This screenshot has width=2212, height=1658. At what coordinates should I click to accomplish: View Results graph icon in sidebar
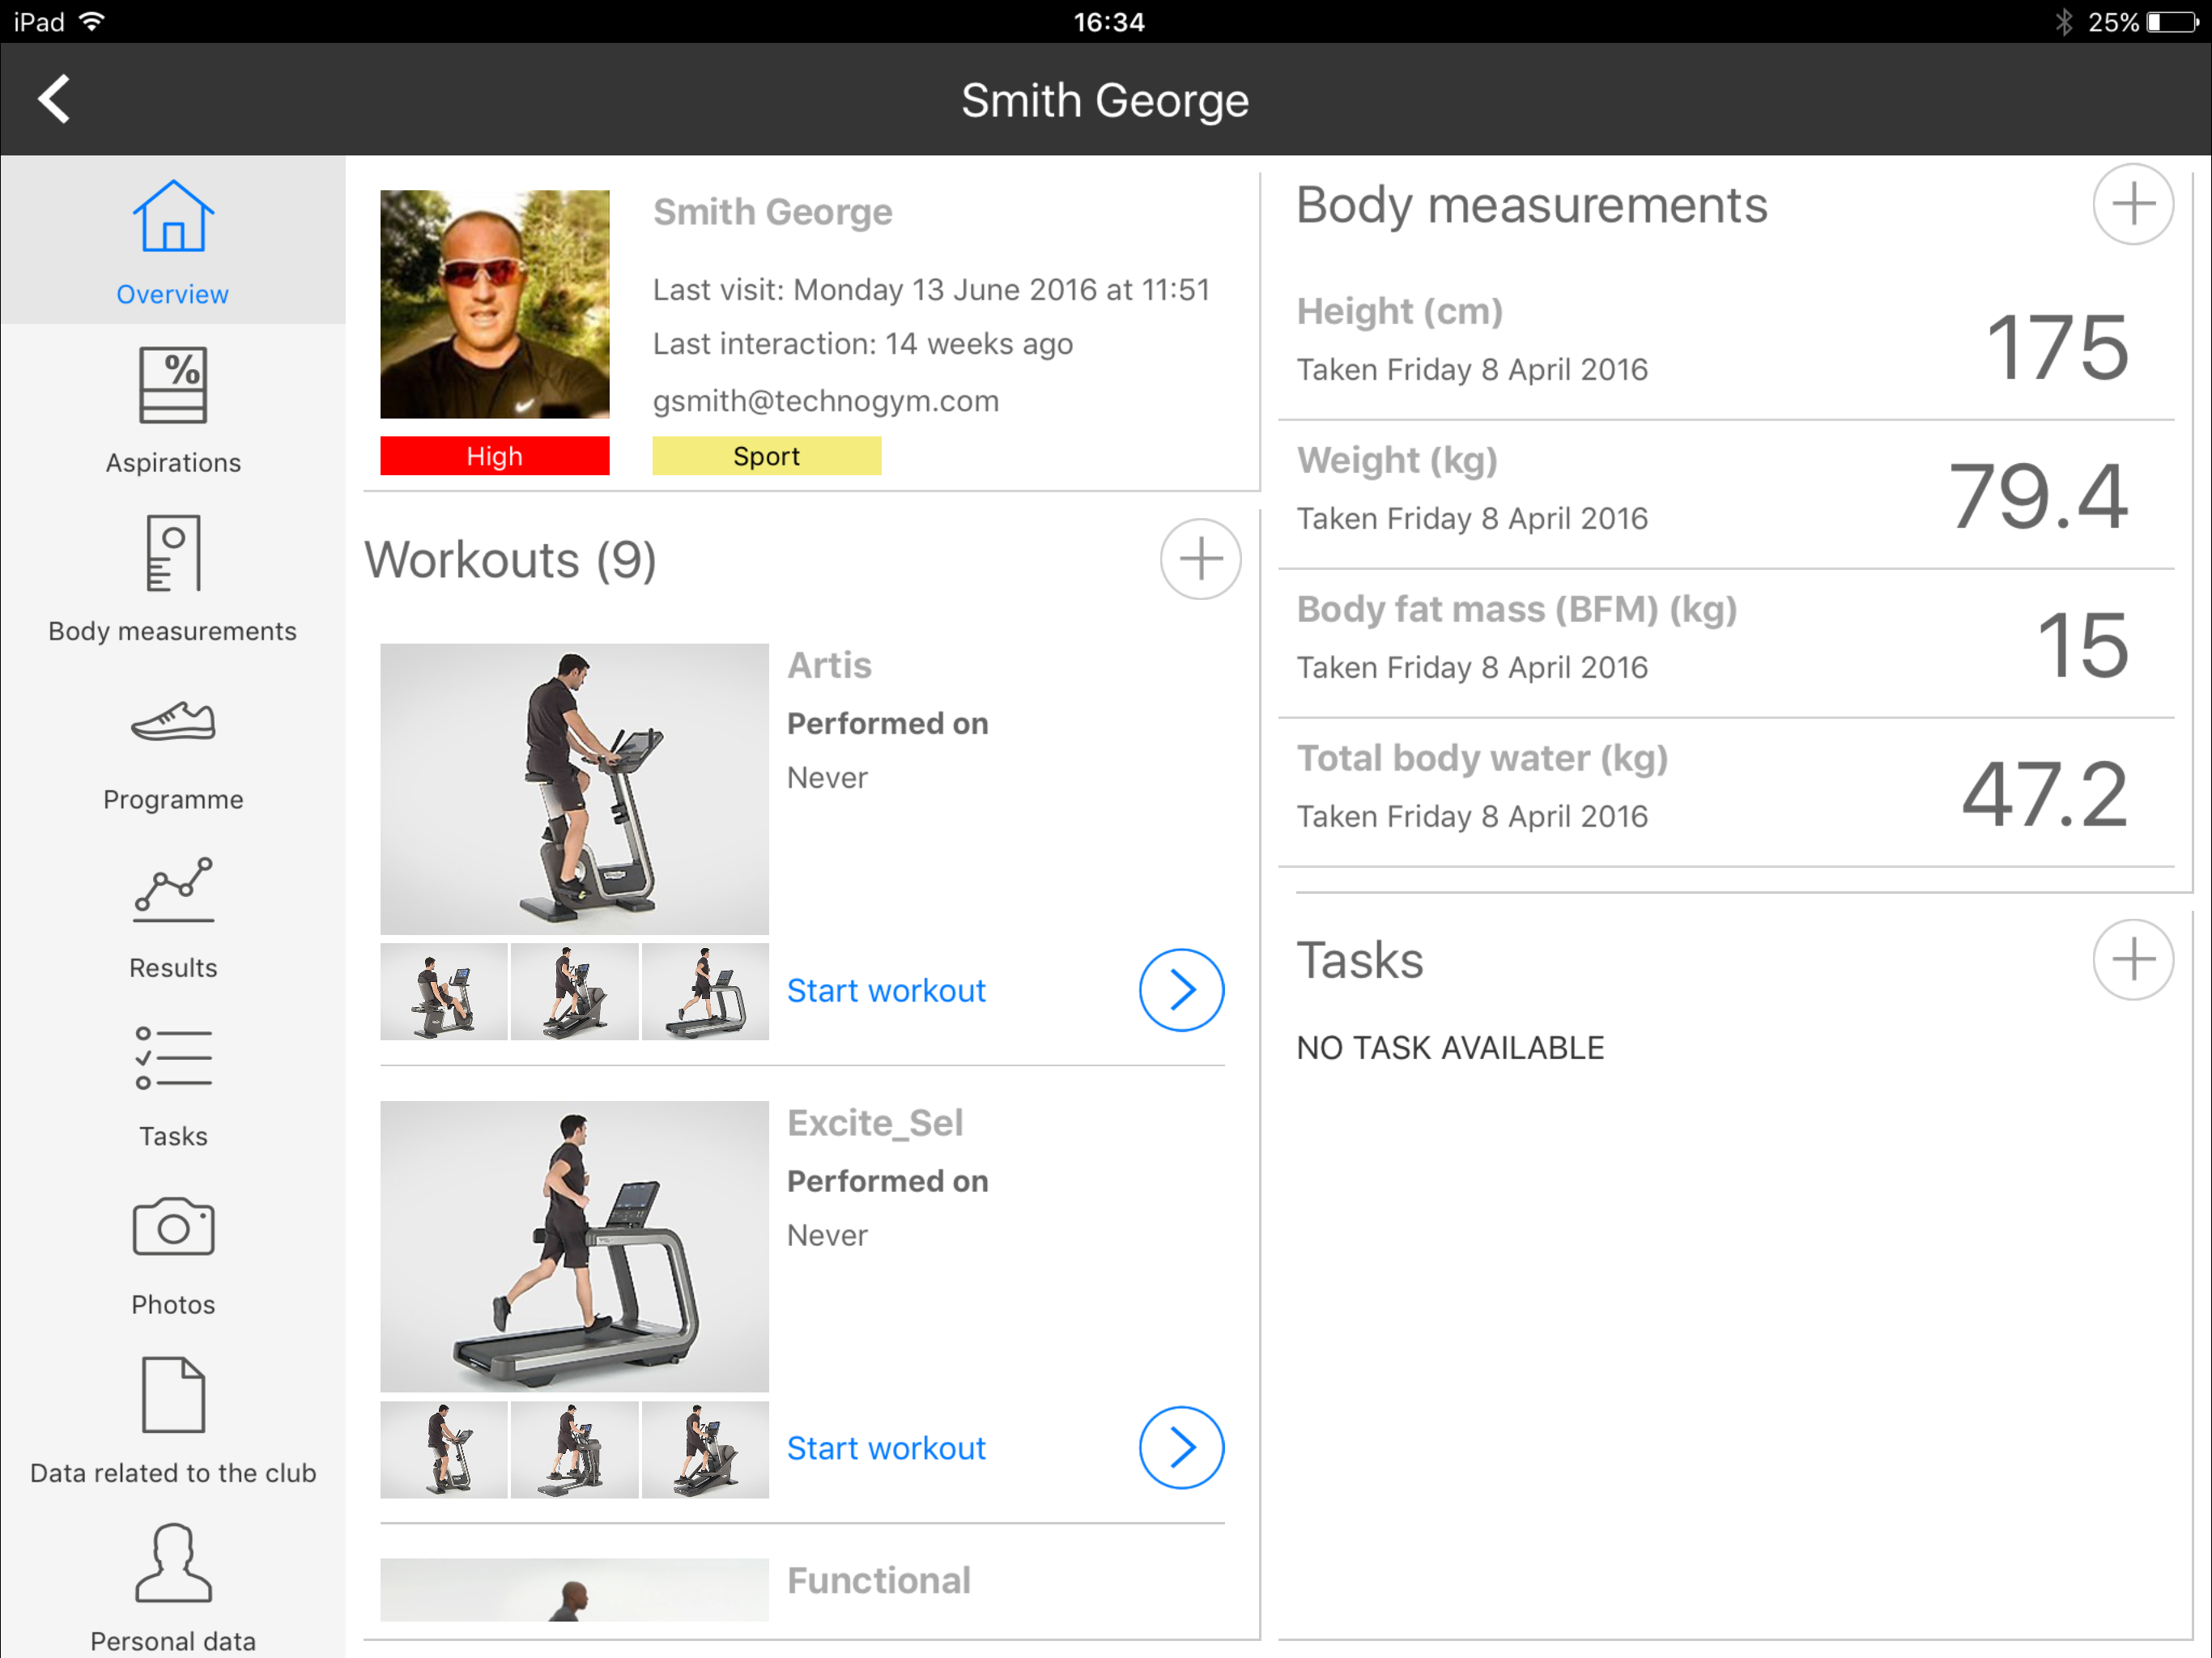[x=173, y=915]
